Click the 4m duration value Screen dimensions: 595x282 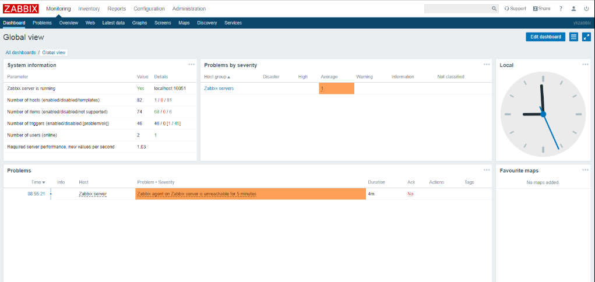pyautogui.click(x=371, y=194)
